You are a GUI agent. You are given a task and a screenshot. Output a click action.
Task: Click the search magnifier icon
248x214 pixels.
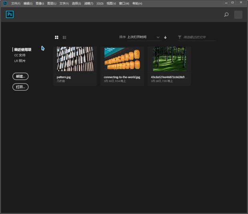coord(226,15)
